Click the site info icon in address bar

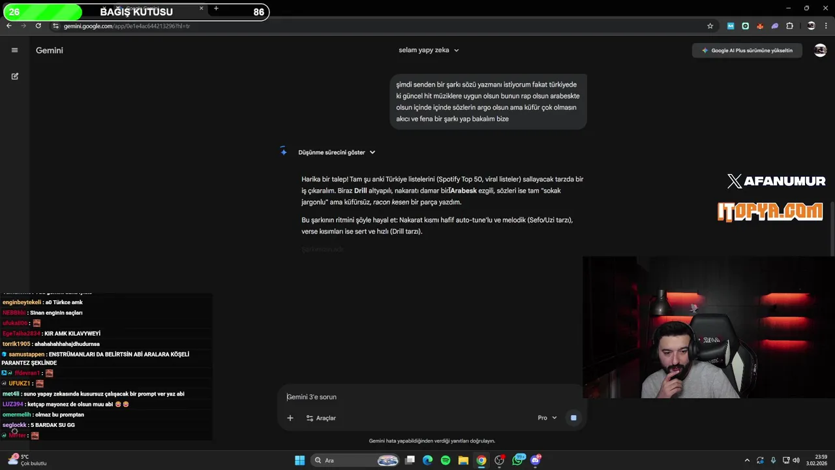[x=56, y=26]
